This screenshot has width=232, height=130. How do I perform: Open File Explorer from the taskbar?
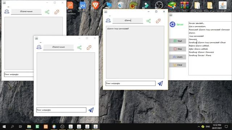click(x=29, y=127)
